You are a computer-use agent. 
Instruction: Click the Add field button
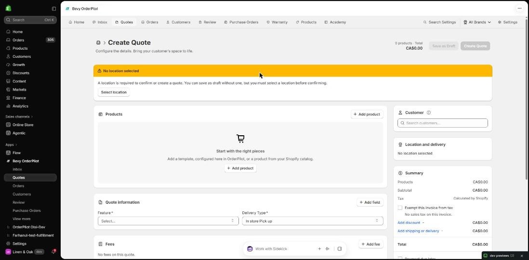370,202
